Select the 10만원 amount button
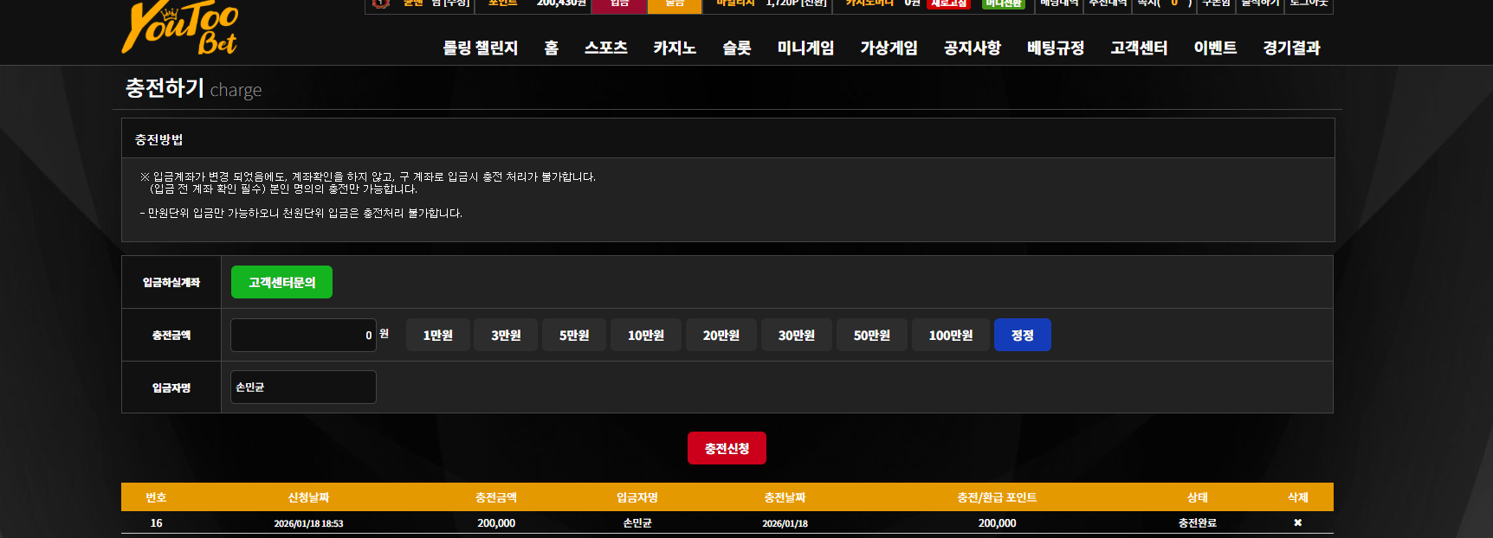The image size is (1493, 538). tap(646, 335)
